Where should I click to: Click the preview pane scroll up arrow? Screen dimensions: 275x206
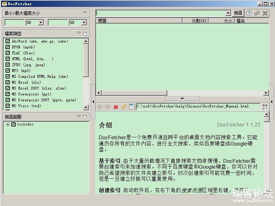click(x=266, y=114)
